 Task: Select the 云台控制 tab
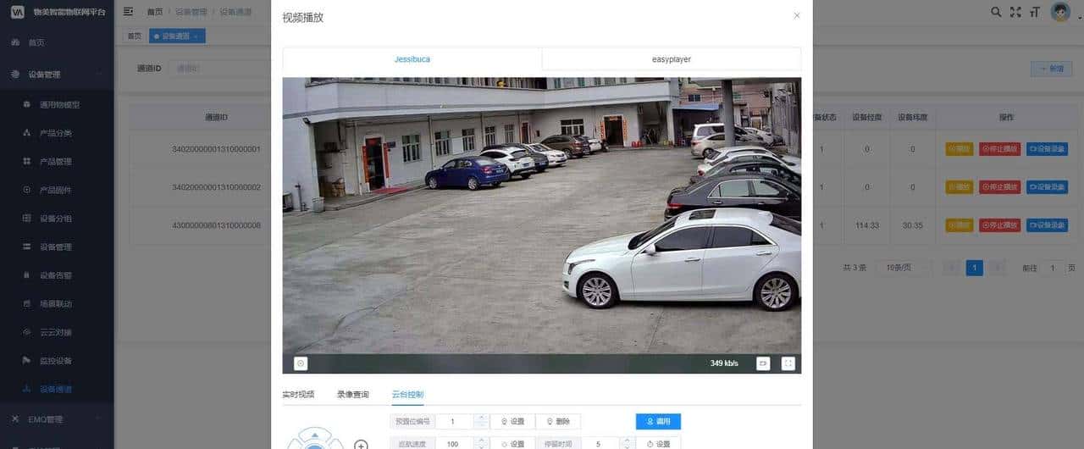pyautogui.click(x=407, y=395)
